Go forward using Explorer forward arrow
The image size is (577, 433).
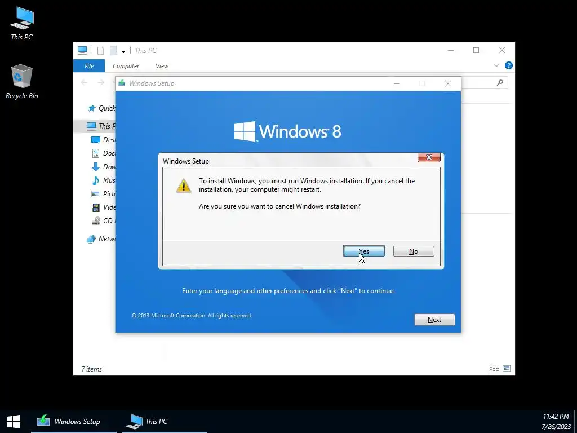(x=101, y=82)
